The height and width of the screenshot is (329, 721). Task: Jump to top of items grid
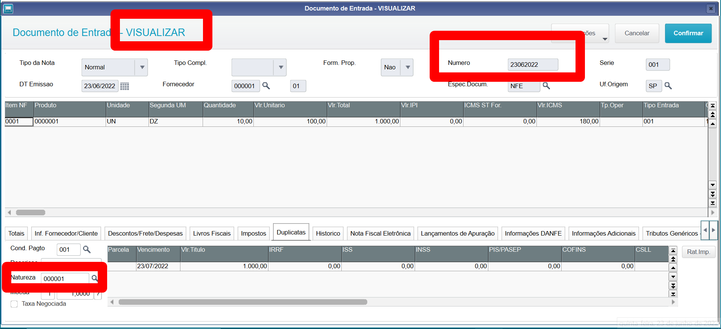coord(712,105)
